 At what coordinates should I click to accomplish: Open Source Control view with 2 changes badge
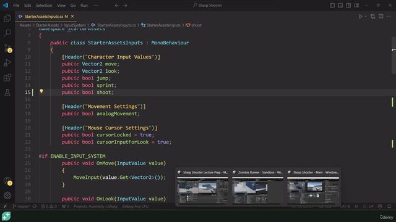click(7, 48)
